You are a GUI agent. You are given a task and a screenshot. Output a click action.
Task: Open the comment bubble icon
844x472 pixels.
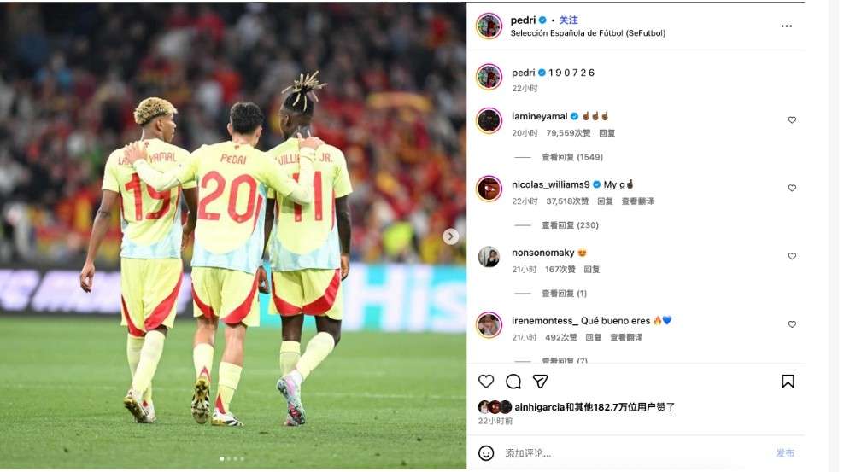tap(513, 382)
